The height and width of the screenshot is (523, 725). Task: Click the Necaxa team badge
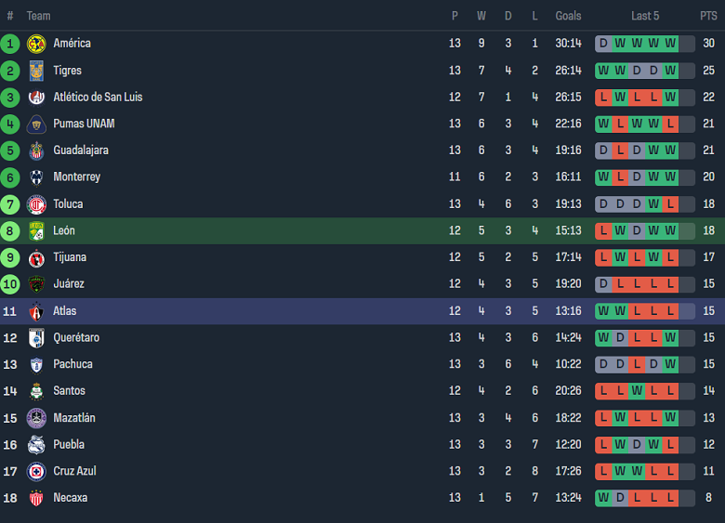click(x=36, y=498)
